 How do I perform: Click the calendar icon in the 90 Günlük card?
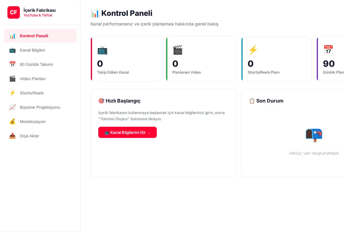click(328, 50)
